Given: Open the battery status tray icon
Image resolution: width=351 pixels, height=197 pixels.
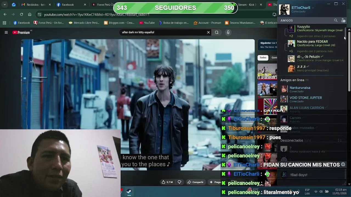Looking at the screenshot, I should (x=327, y=192).
